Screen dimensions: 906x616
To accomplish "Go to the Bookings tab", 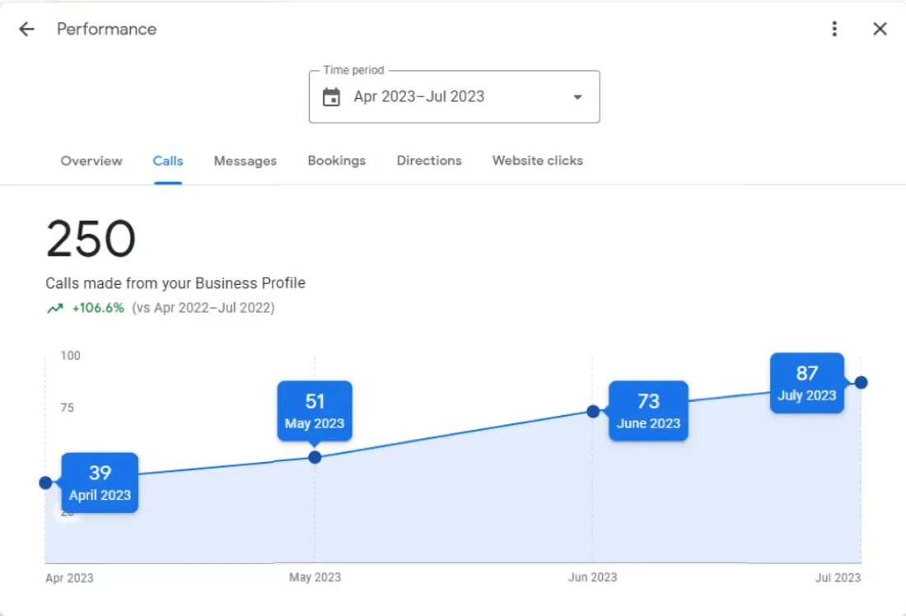I will click(336, 161).
